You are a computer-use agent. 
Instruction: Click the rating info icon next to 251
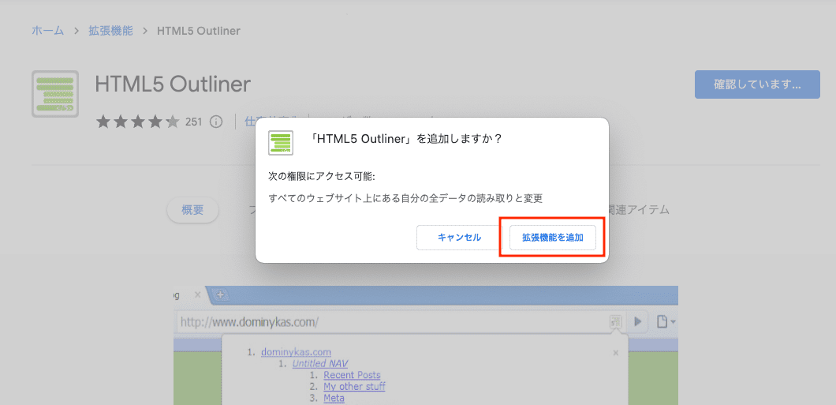pos(216,122)
